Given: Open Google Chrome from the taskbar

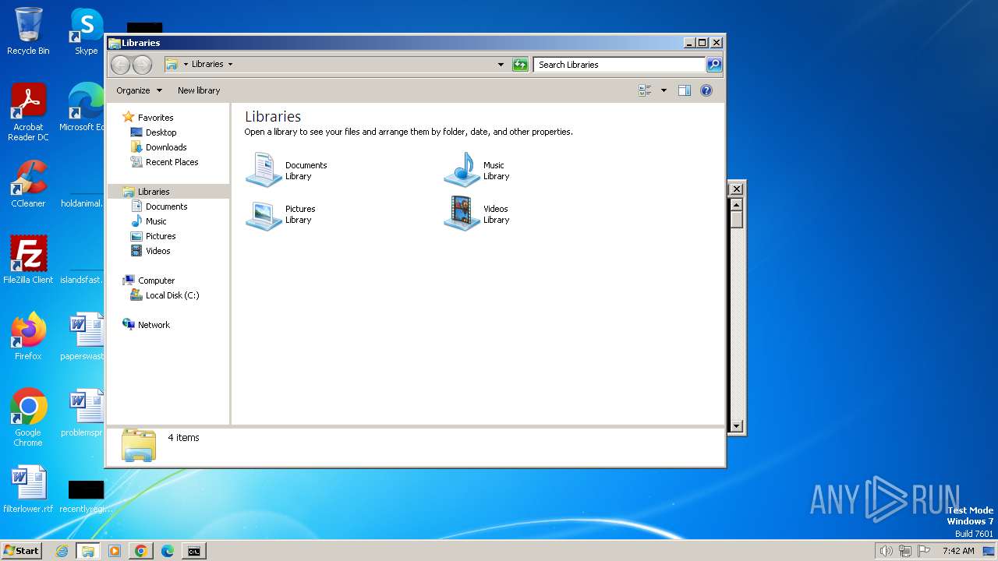Looking at the screenshot, I should click(141, 551).
